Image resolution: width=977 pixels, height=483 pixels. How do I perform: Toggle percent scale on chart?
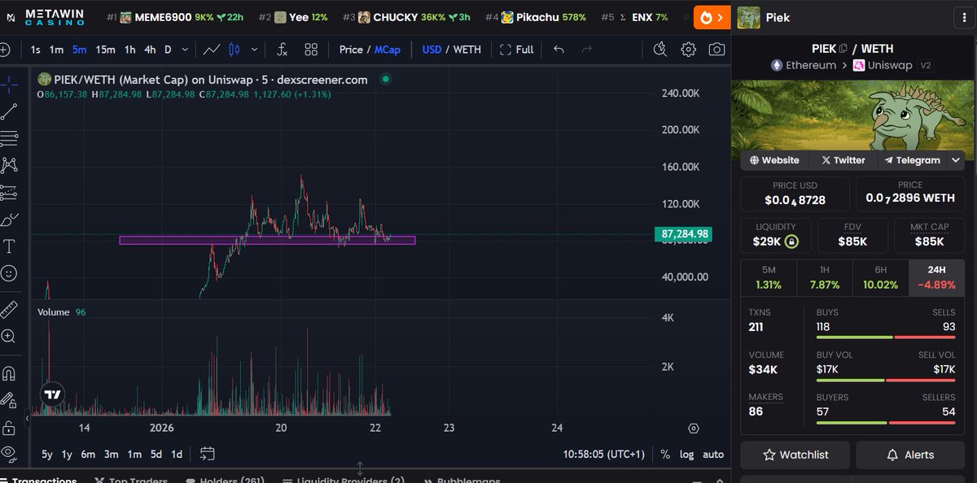(665, 455)
